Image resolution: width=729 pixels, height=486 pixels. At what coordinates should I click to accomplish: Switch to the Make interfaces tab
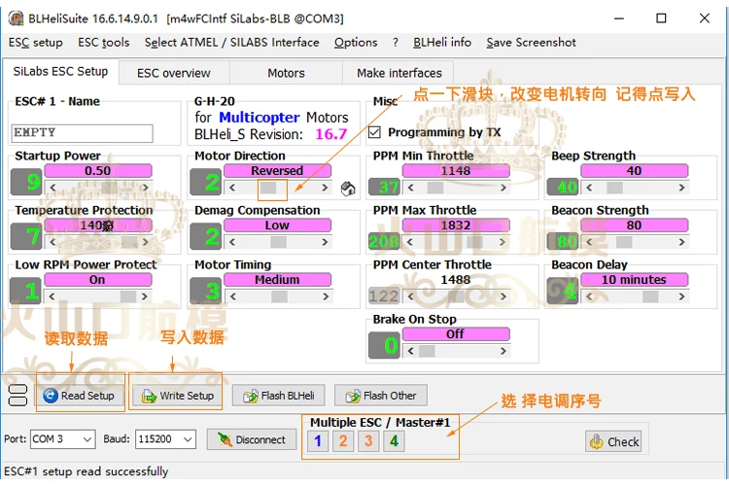coord(399,73)
